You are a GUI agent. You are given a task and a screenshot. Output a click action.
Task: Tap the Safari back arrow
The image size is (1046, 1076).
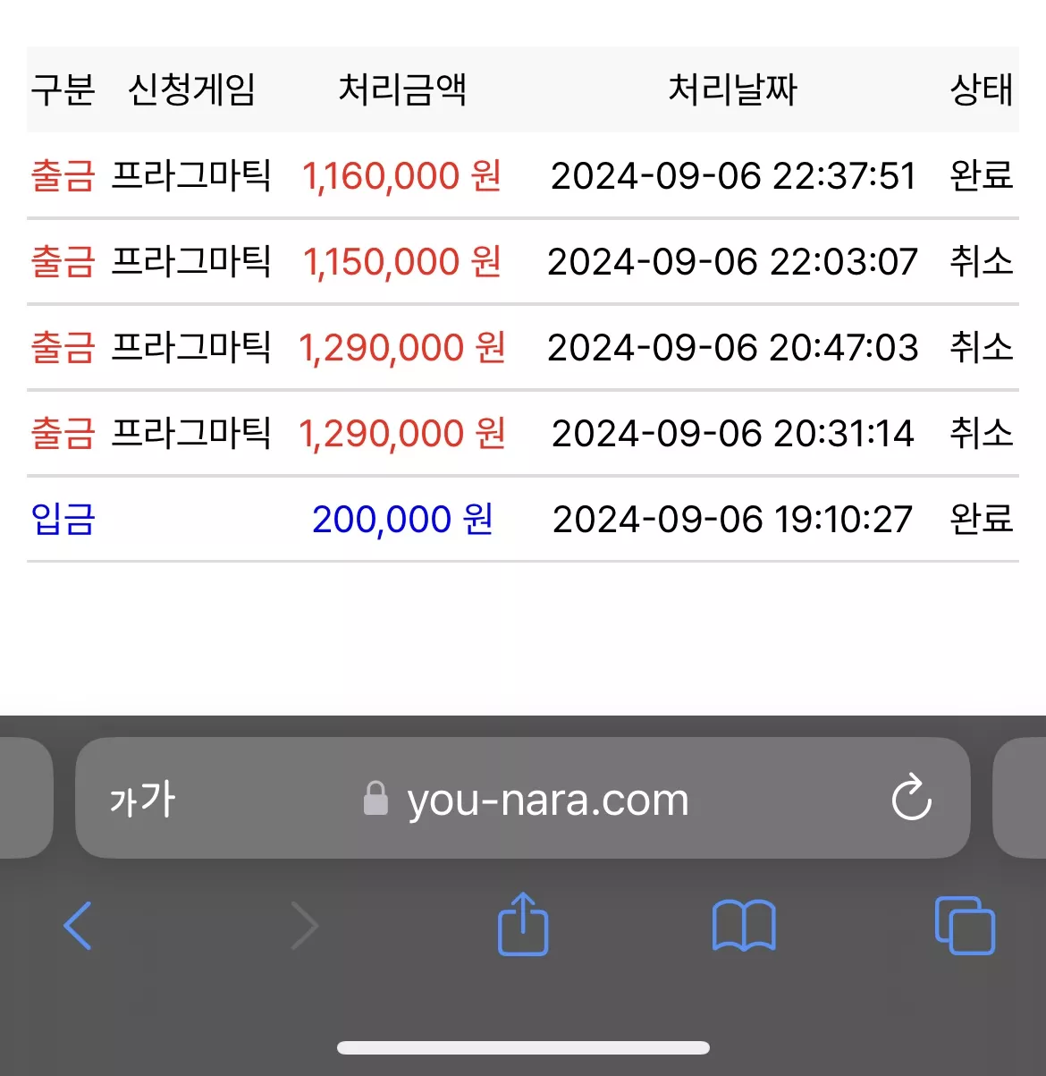click(78, 926)
